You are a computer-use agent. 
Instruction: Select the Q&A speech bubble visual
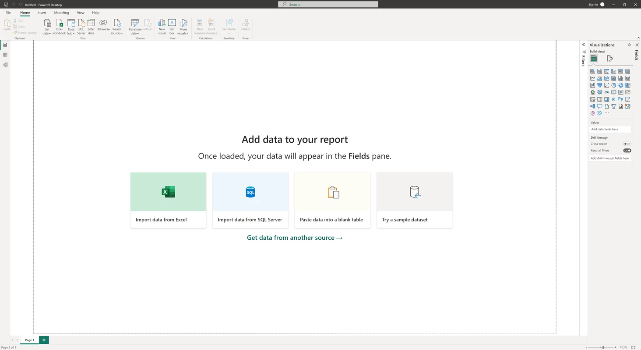[599, 106]
